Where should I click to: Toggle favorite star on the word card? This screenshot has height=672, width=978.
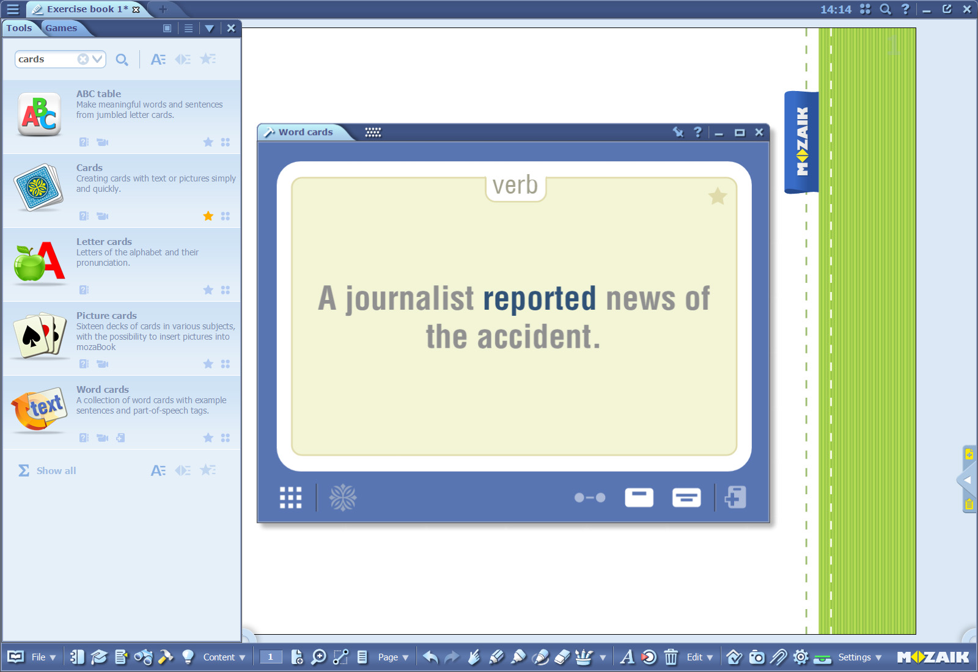(717, 196)
